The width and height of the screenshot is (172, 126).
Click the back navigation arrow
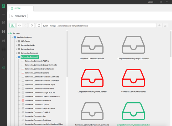pos(19,25)
